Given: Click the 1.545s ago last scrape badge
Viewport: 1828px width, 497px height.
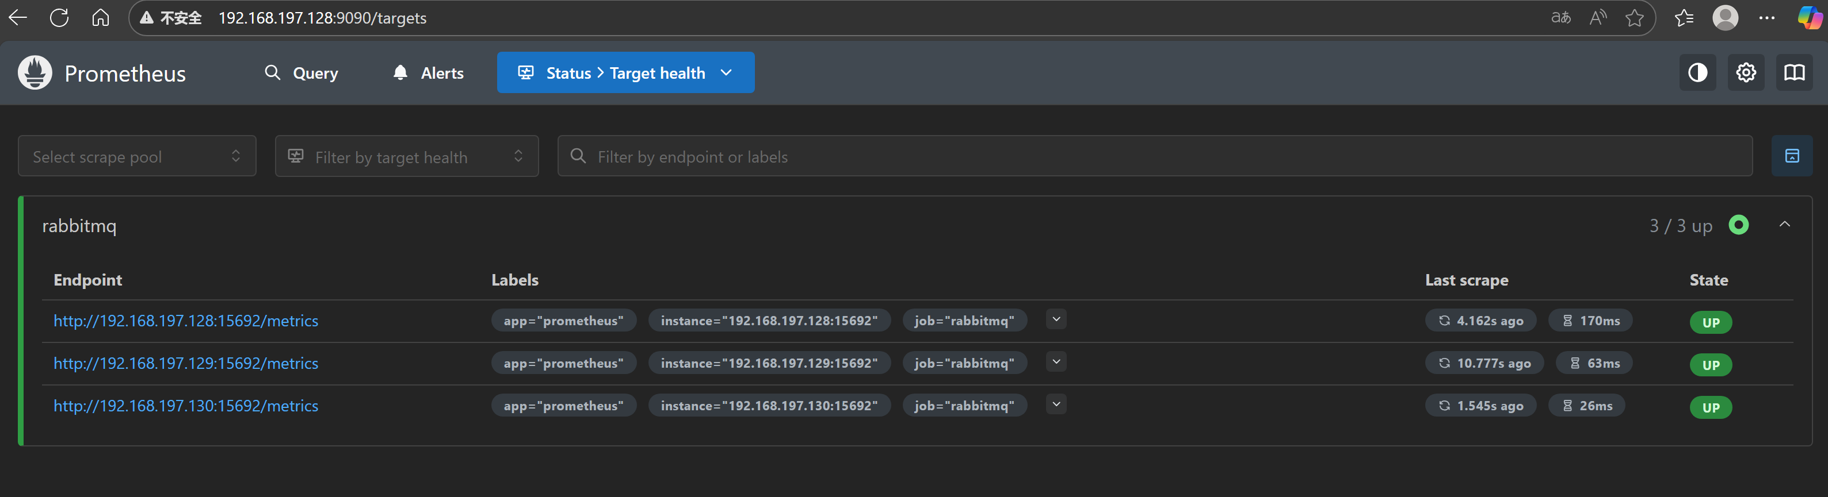Looking at the screenshot, I should tap(1480, 406).
